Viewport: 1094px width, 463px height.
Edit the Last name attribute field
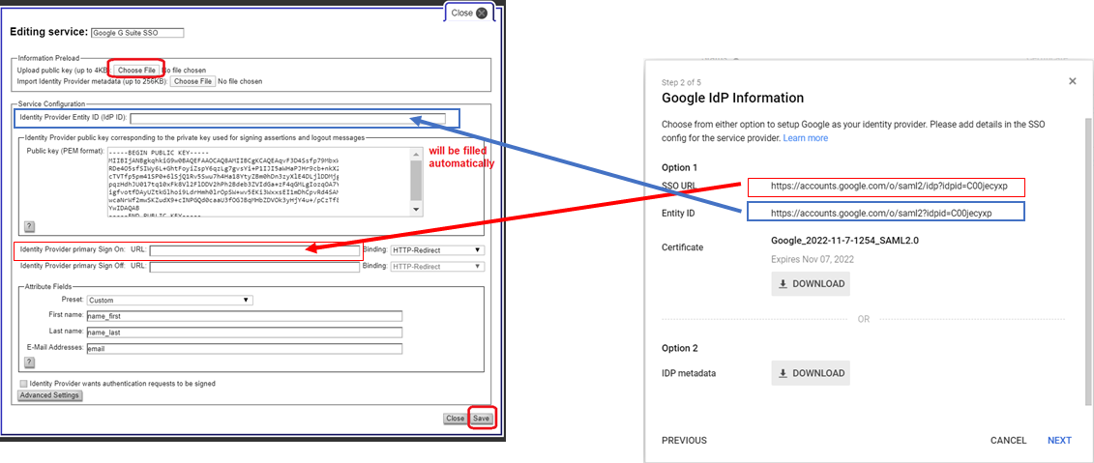tap(244, 332)
